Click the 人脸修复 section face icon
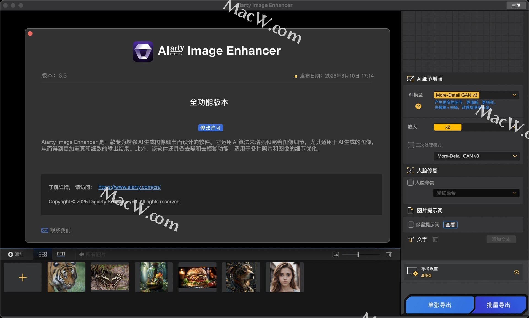This screenshot has width=529, height=318. click(411, 171)
